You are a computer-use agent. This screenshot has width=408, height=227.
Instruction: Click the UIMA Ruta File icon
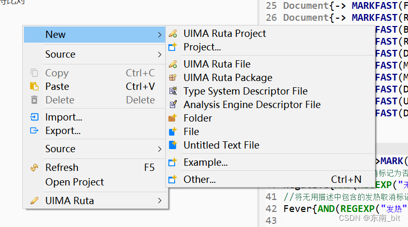click(173, 64)
